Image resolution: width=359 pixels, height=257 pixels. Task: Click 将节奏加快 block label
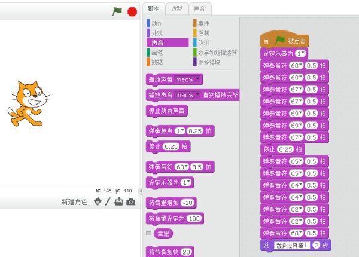(163, 252)
